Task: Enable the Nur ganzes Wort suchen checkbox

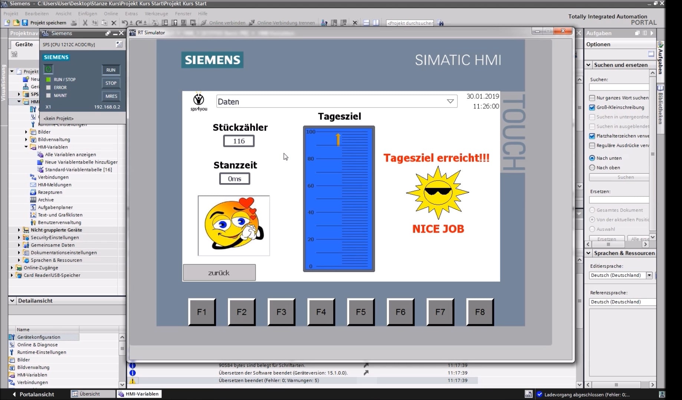Action: pyautogui.click(x=592, y=98)
